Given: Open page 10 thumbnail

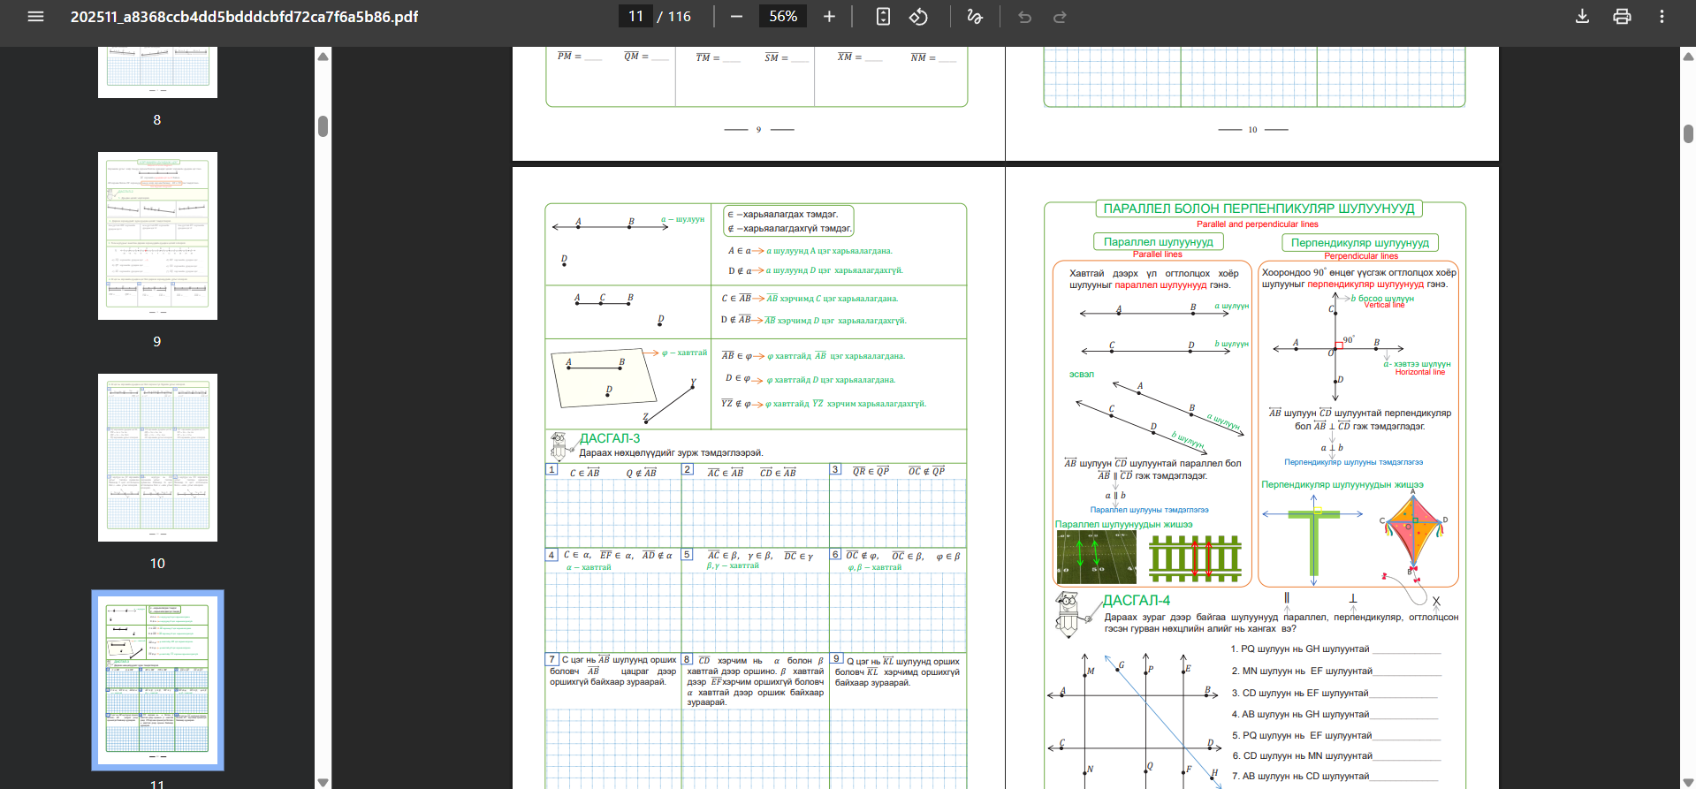Looking at the screenshot, I should [157, 458].
